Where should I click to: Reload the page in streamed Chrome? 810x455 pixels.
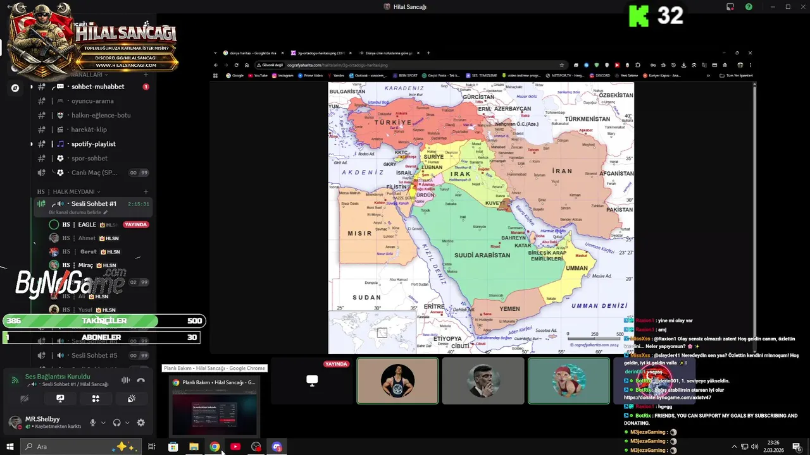237,64
